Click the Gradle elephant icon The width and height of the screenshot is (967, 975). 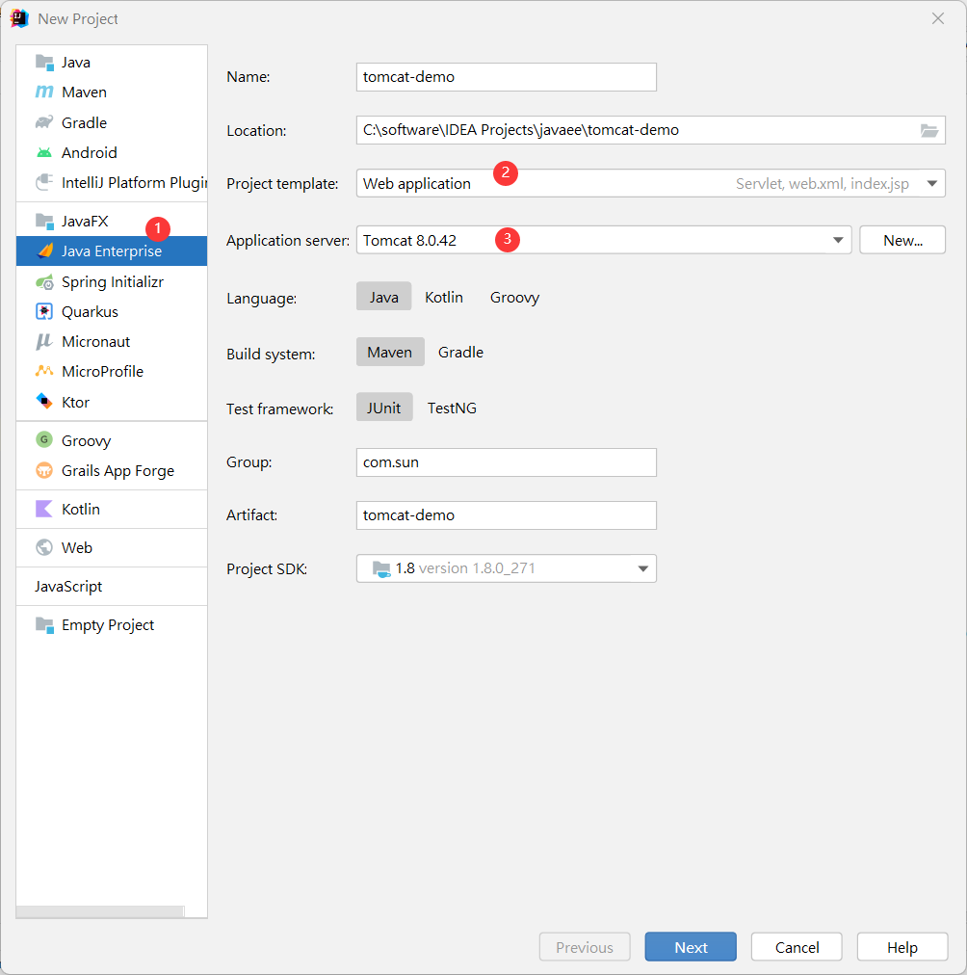pyautogui.click(x=44, y=122)
